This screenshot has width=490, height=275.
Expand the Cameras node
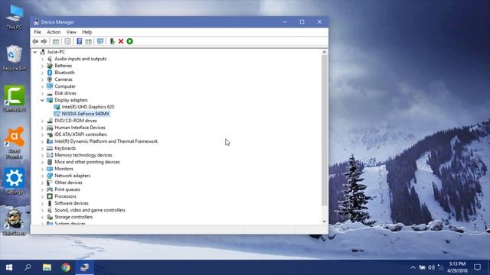tap(42, 79)
